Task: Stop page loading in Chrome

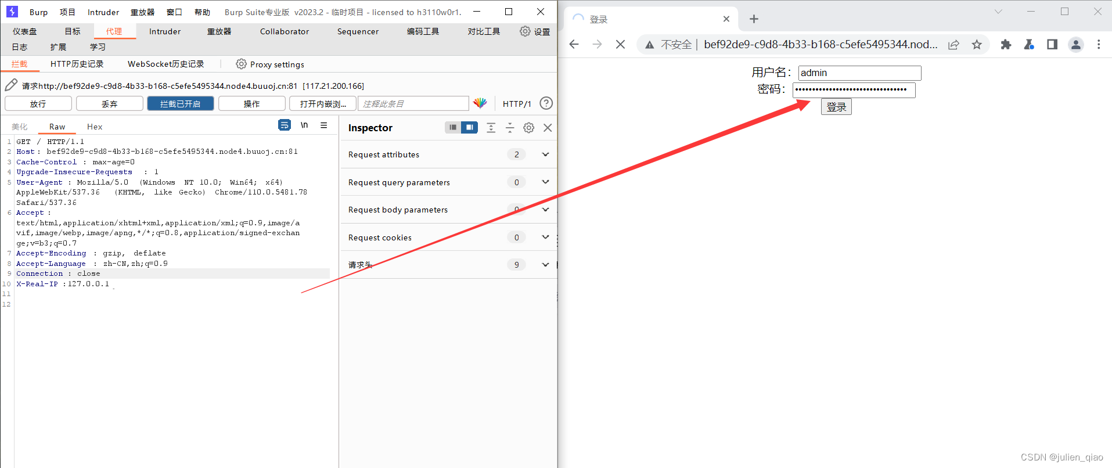Action: (620, 45)
